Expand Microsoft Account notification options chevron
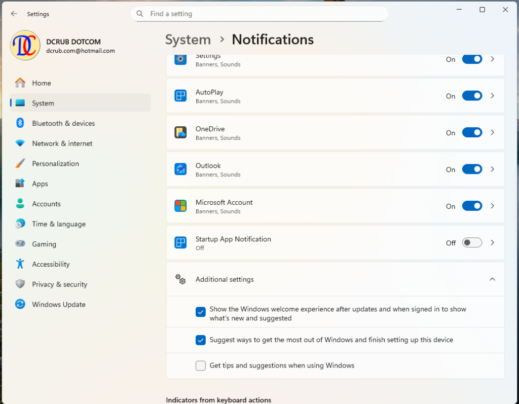Image resolution: width=519 pixels, height=404 pixels. pyautogui.click(x=492, y=206)
